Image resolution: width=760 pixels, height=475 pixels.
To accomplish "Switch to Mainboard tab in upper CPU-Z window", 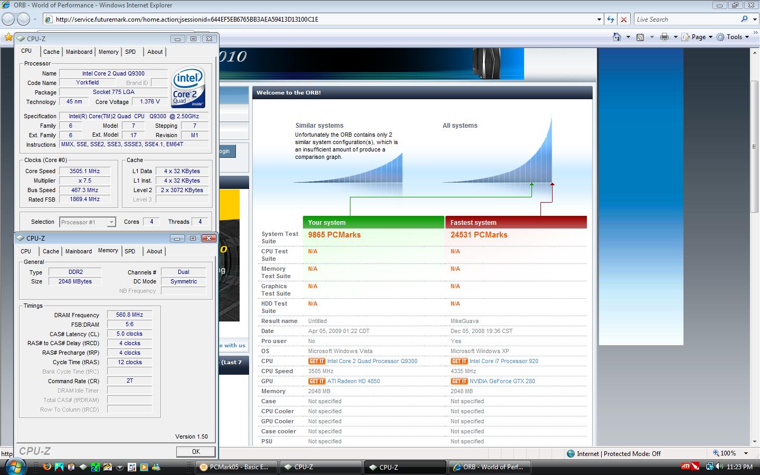I will tap(79, 52).
